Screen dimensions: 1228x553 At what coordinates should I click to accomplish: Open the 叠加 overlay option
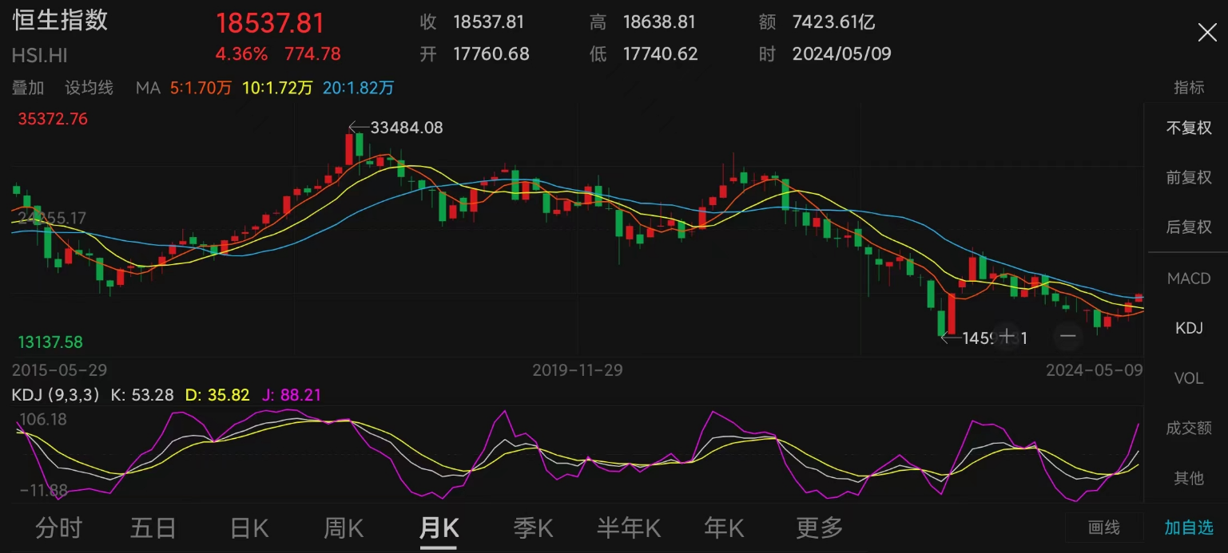tap(29, 88)
